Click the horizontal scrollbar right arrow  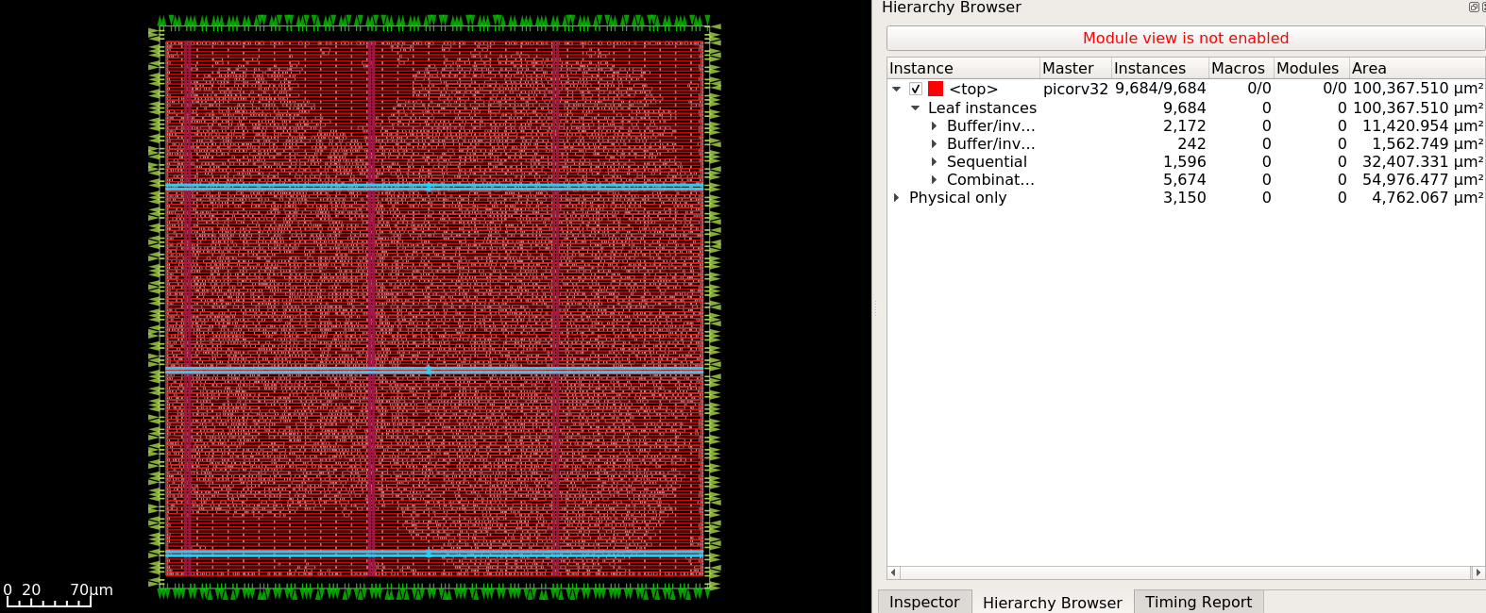(x=1478, y=572)
